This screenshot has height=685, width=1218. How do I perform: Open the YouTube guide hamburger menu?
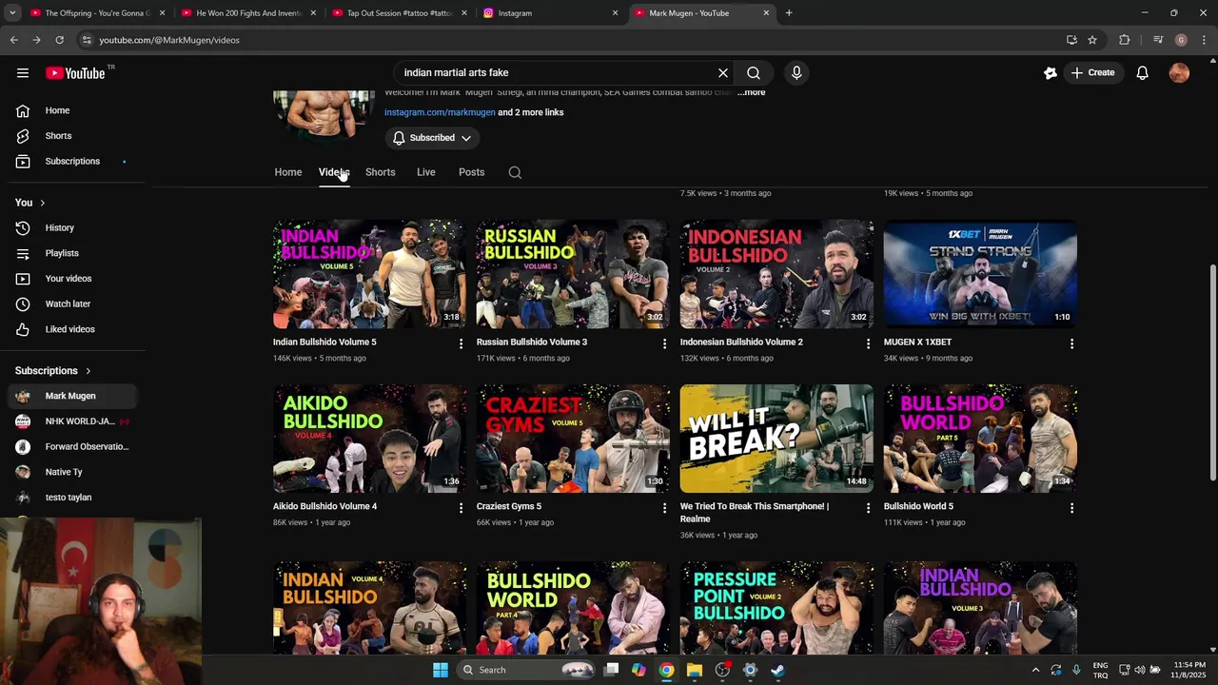pyautogui.click(x=23, y=73)
